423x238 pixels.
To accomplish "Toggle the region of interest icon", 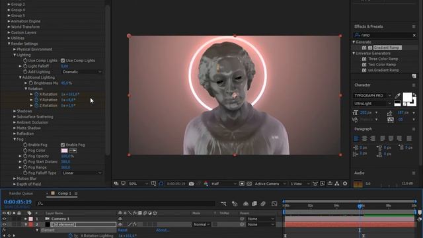I will [x=242, y=184].
